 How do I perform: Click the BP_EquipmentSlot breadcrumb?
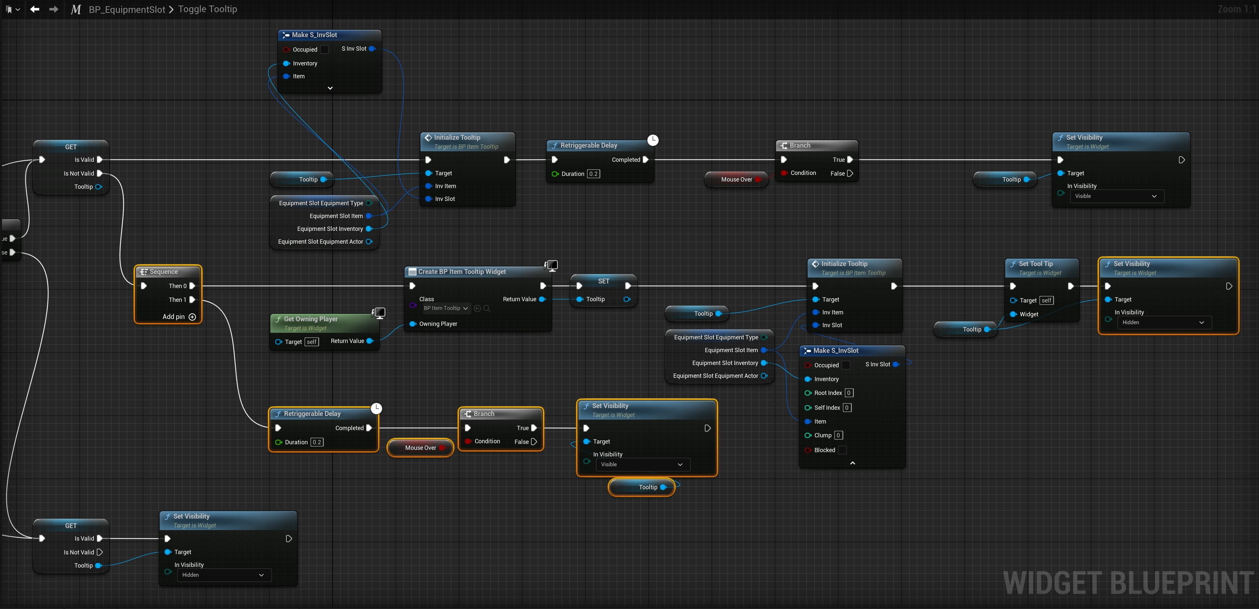coord(127,9)
